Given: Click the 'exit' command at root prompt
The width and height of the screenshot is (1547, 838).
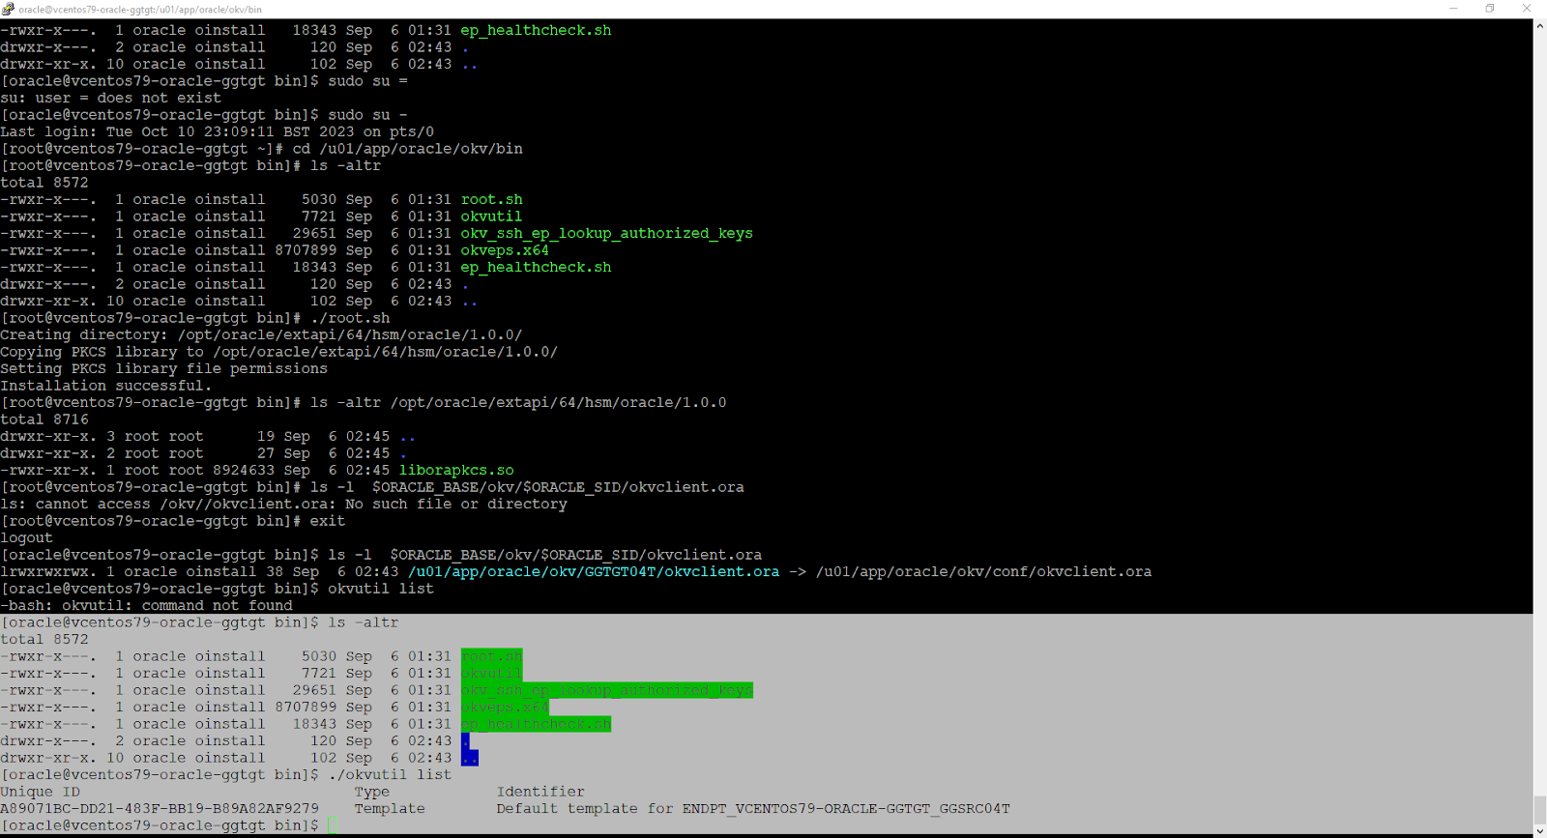Looking at the screenshot, I should (328, 521).
